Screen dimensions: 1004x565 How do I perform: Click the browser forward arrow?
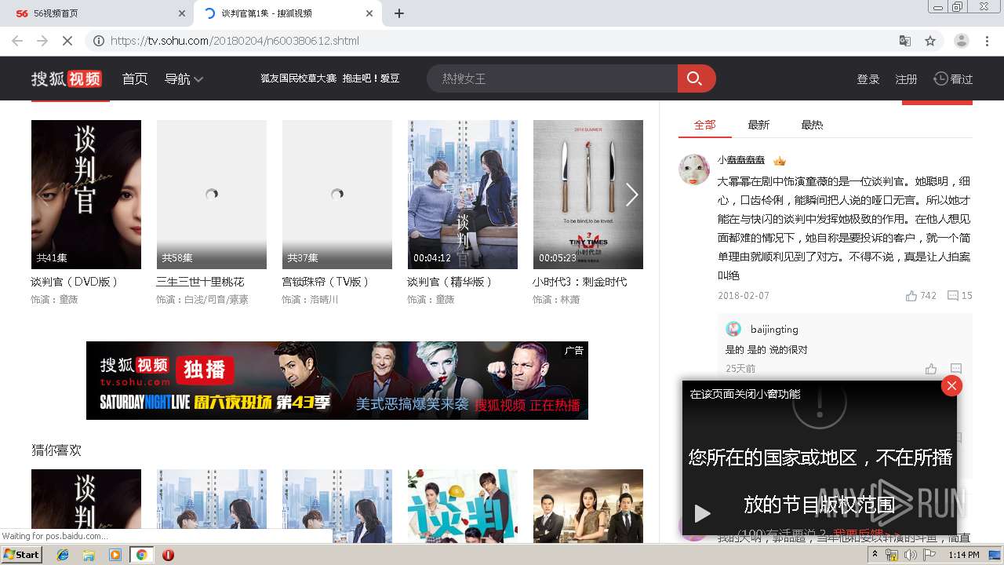coord(43,41)
